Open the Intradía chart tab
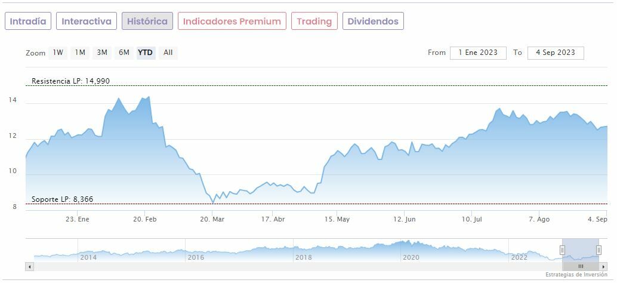Viewport: 617px width, 283px height. pos(28,21)
